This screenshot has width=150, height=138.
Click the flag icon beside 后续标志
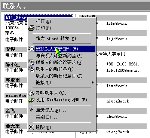tap(31, 110)
